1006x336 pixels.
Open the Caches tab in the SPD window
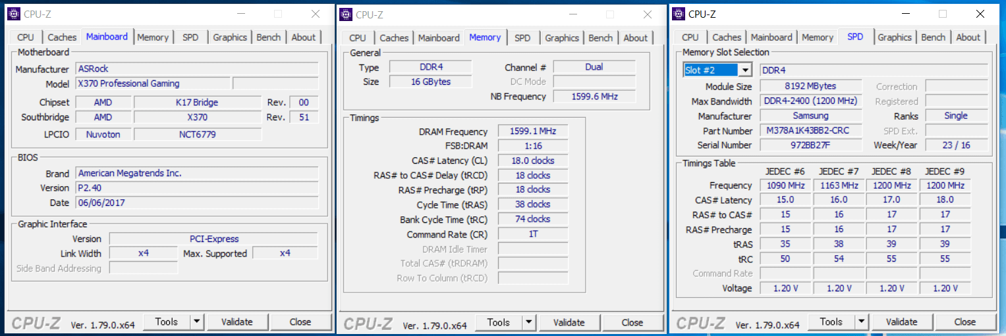click(x=727, y=37)
